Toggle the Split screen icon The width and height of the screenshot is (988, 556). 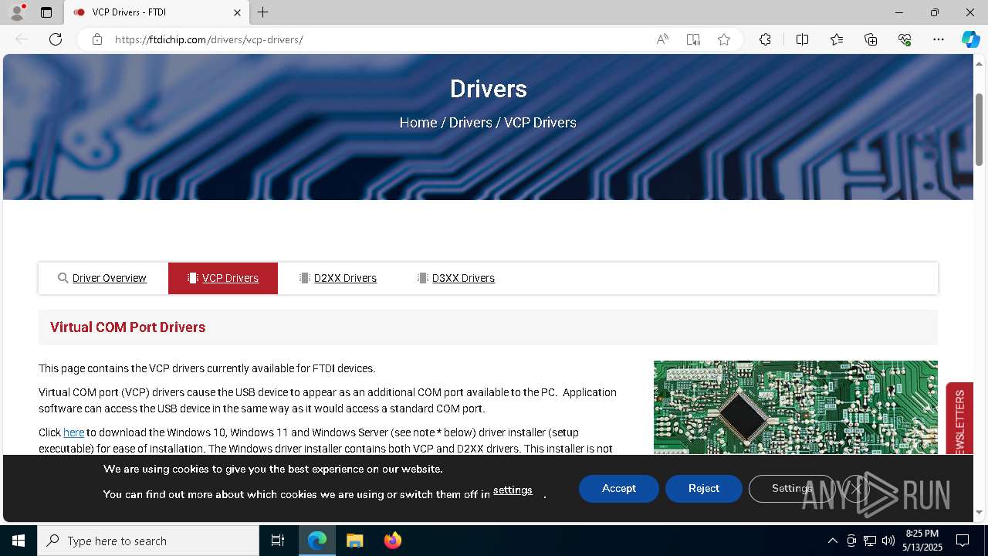[x=802, y=39]
